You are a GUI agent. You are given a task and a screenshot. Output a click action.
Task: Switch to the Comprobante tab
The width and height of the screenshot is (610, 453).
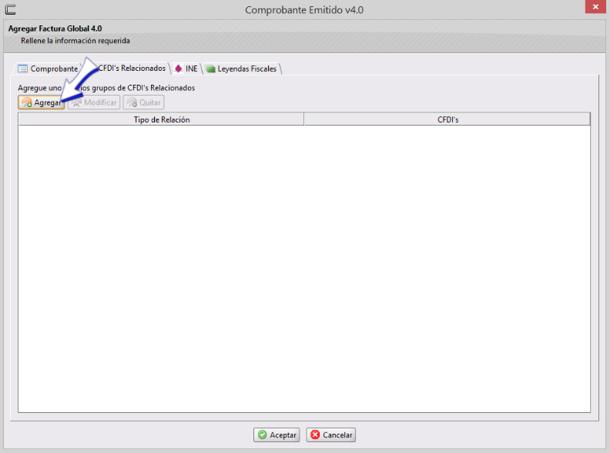[48, 69]
